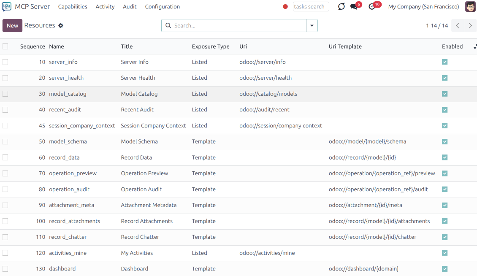This screenshot has height=276, width=477.
Task: Click inside the tasks search field
Action: 311,7
